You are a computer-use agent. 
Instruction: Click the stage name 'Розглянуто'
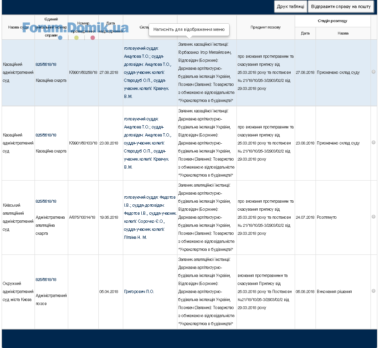(326, 218)
